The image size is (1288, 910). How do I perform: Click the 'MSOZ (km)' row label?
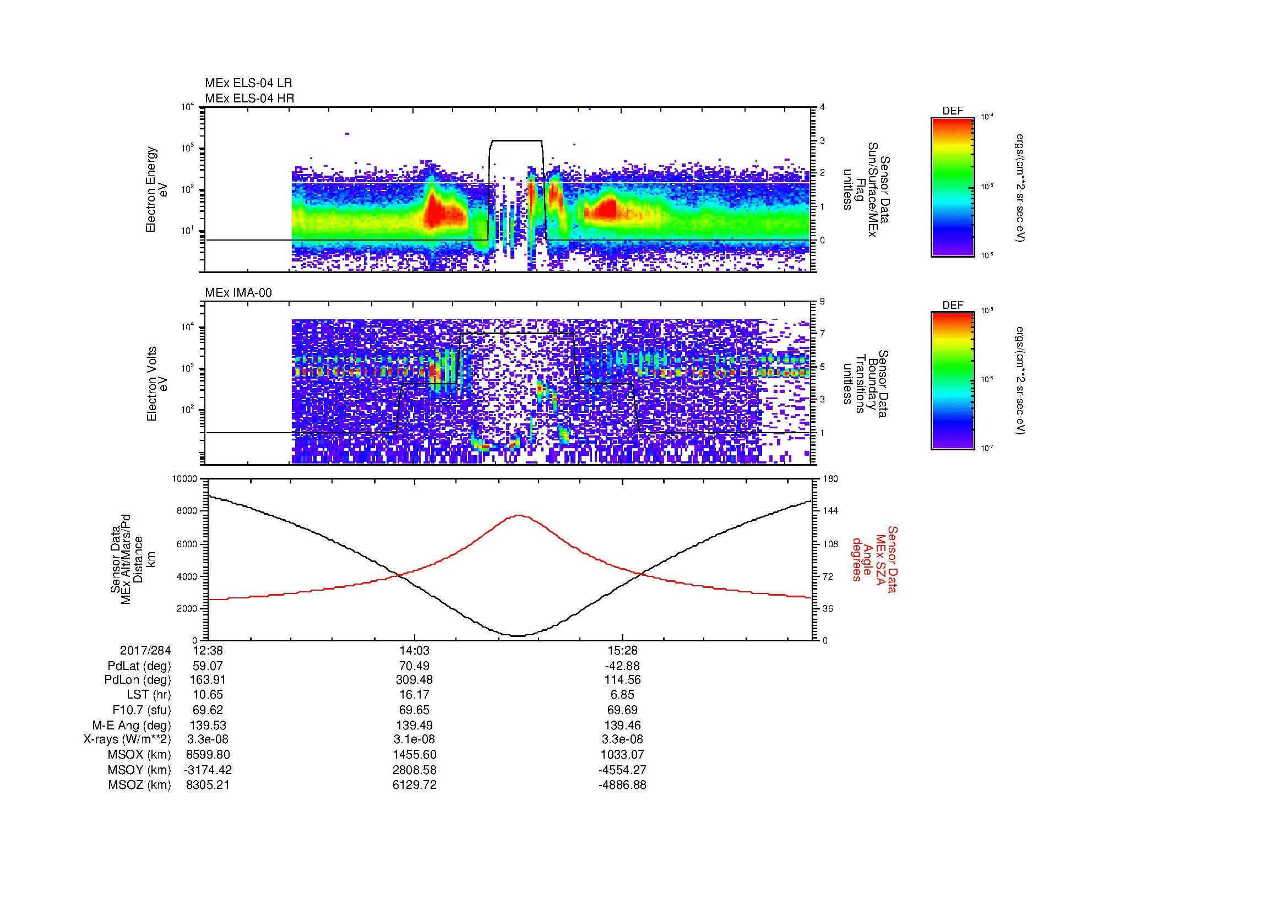click(139, 785)
